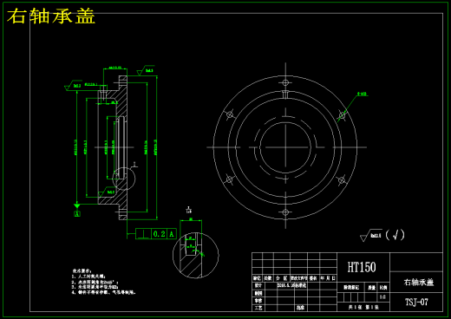451x319 pixels.
Task: Select the enlarged detail view circle
Action: point(196,256)
